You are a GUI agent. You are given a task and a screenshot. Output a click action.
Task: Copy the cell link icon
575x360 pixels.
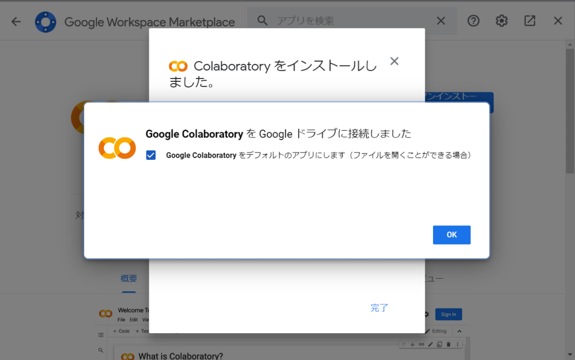coord(421,344)
